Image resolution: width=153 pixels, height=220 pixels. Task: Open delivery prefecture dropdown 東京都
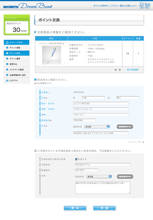coord(97,127)
